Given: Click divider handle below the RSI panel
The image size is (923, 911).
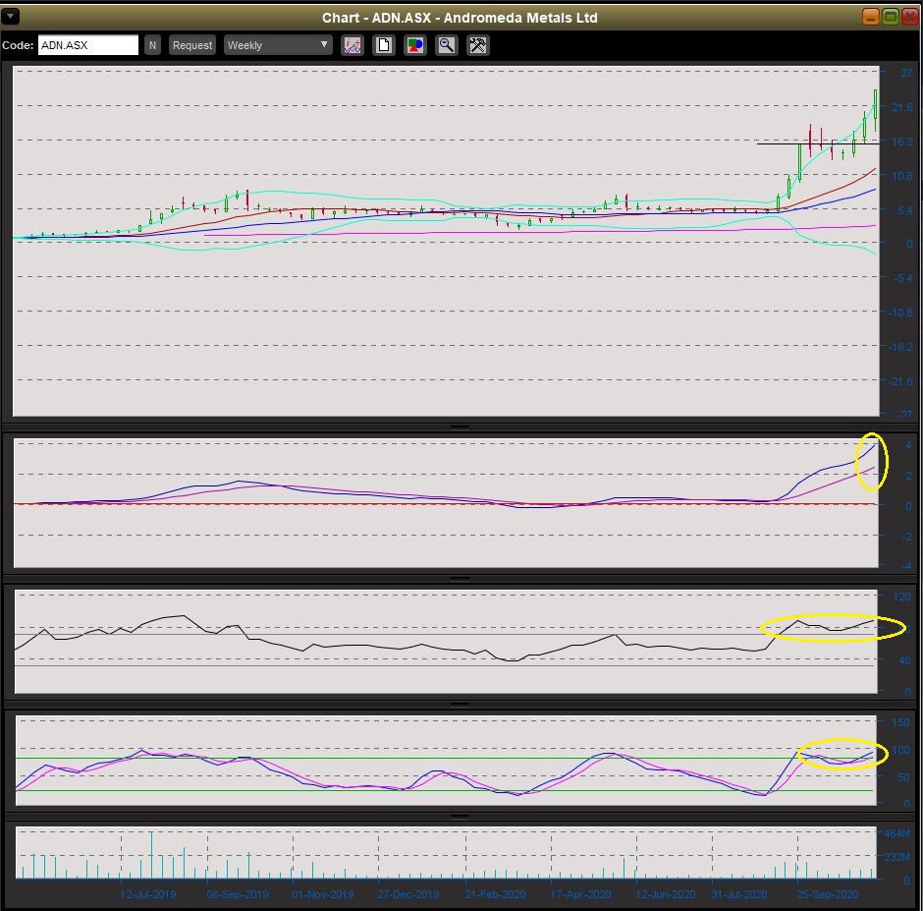Looking at the screenshot, I should [460, 705].
